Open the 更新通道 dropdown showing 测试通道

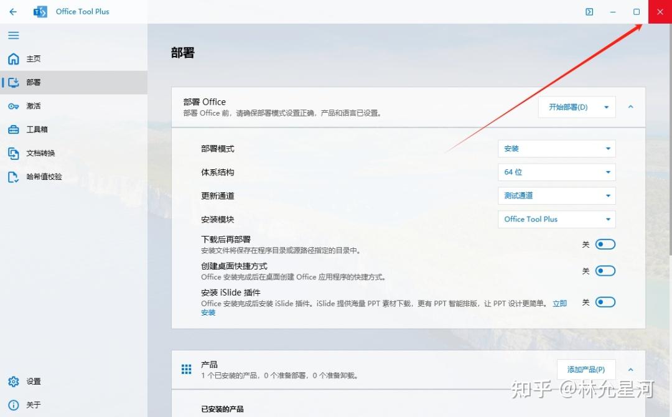(556, 195)
